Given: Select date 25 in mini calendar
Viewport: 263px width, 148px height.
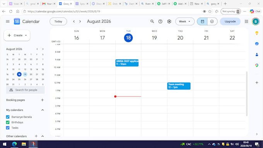Looking at the screenshot, I should 19,79.
